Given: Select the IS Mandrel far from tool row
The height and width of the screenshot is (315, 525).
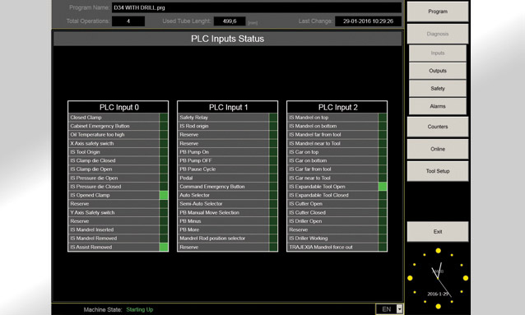Looking at the screenshot, I should (337, 135).
